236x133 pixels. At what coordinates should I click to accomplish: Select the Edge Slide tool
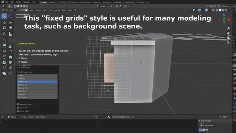click(x=4, y=68)
